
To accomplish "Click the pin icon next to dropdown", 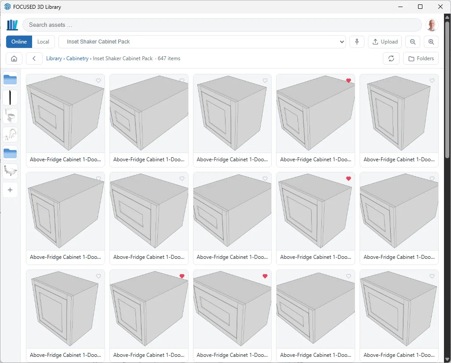I will [x=356, y=42].
